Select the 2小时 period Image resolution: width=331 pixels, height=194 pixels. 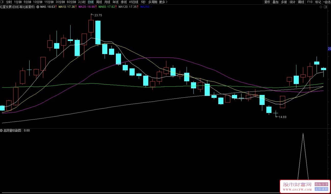(82, 2)
